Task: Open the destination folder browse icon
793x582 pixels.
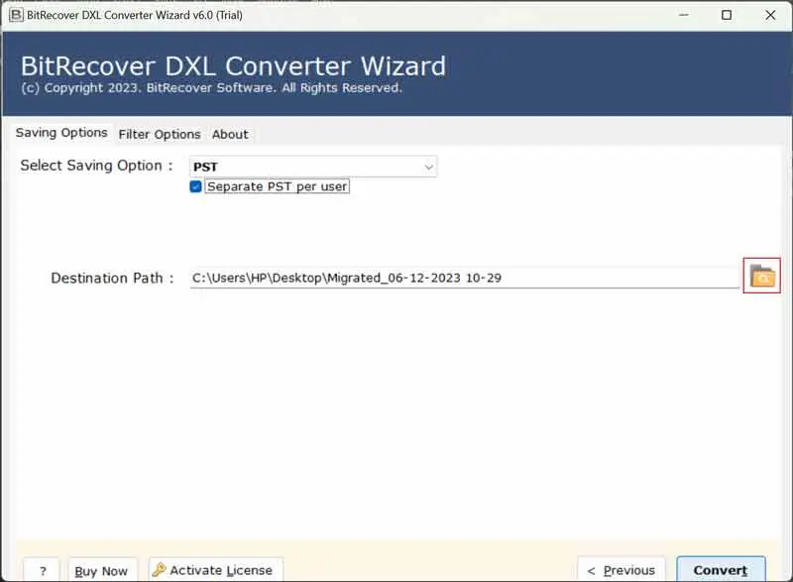Action: click(x=761, y=276)
